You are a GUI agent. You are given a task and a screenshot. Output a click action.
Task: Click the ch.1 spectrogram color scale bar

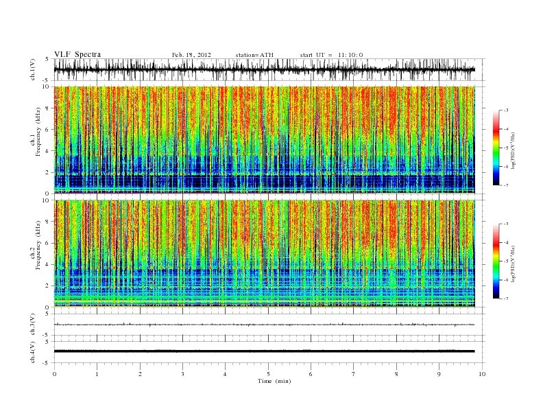click(496, 148)
